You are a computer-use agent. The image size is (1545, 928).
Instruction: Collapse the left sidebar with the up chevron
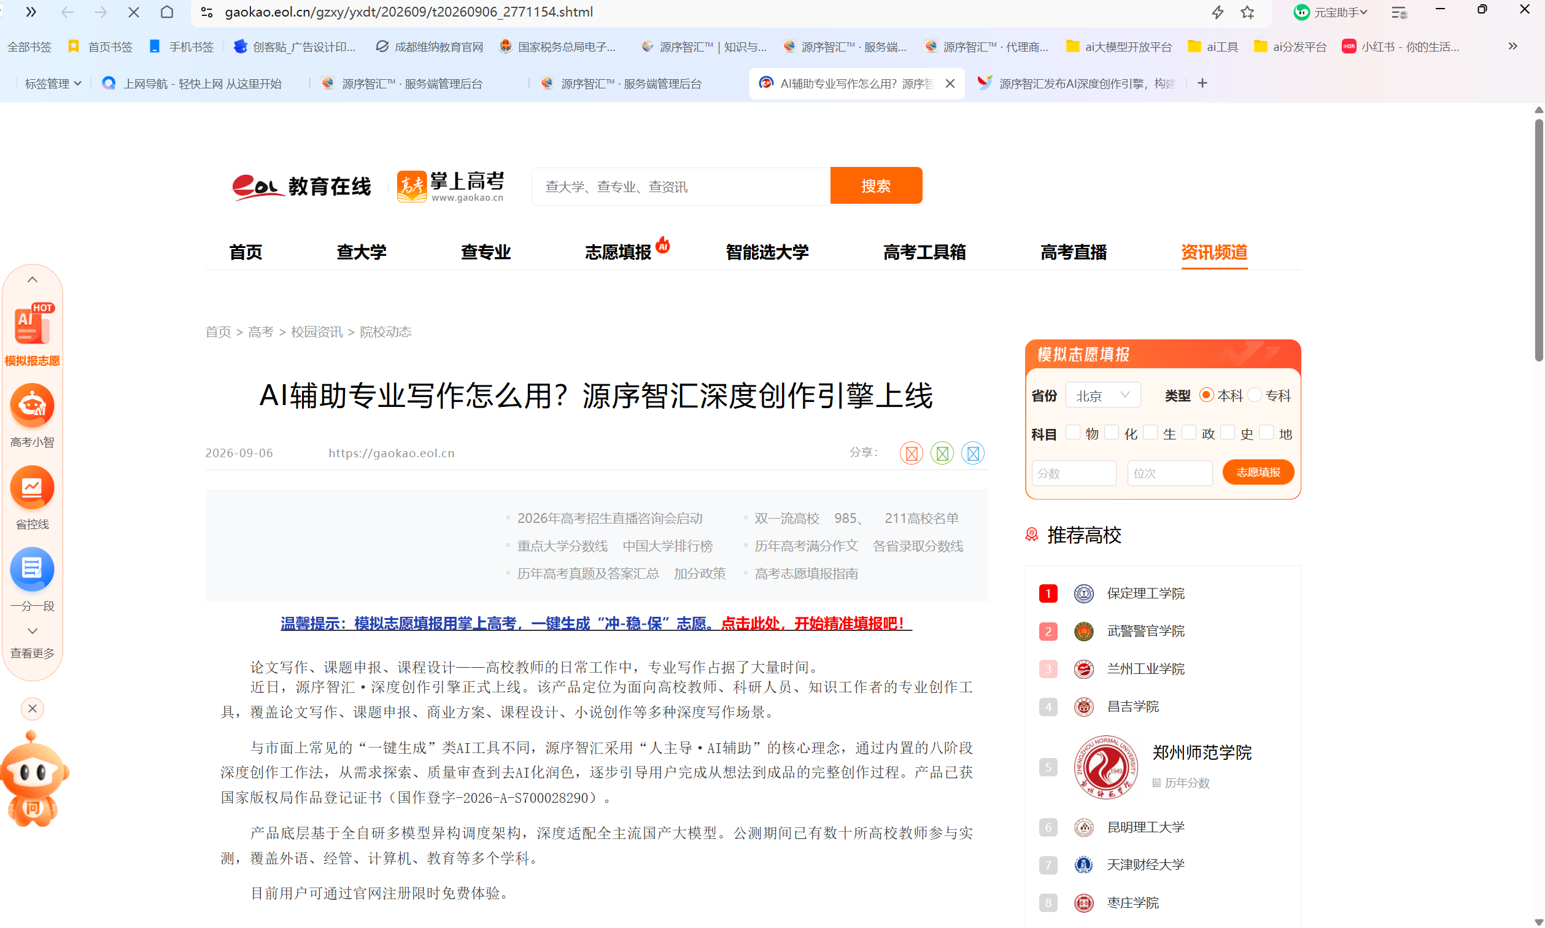pyautogui.click(x=33, y=280)
